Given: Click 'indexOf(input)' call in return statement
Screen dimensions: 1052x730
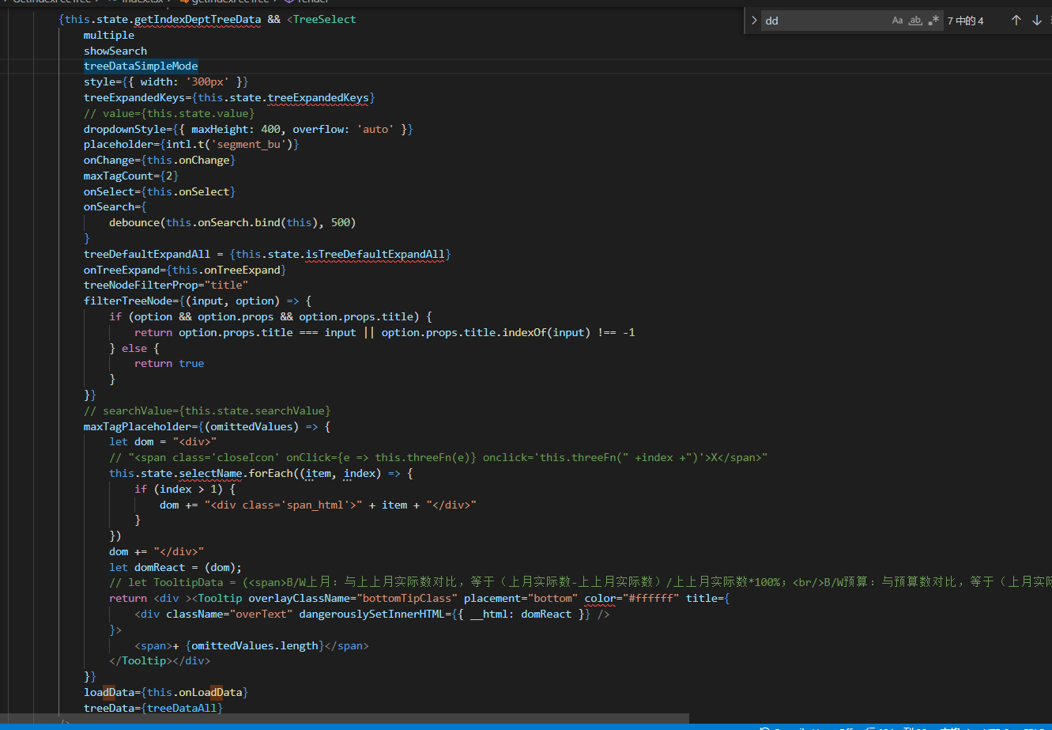Looking at the screenshot, I should (546, 332).
